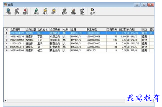Click the level cell 中级会员
The height and width of the screenshot is (107, 162).
point(56,36)
